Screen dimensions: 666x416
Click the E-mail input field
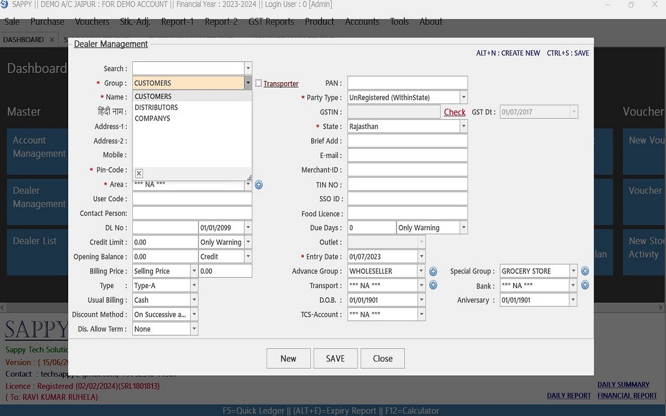407,155
